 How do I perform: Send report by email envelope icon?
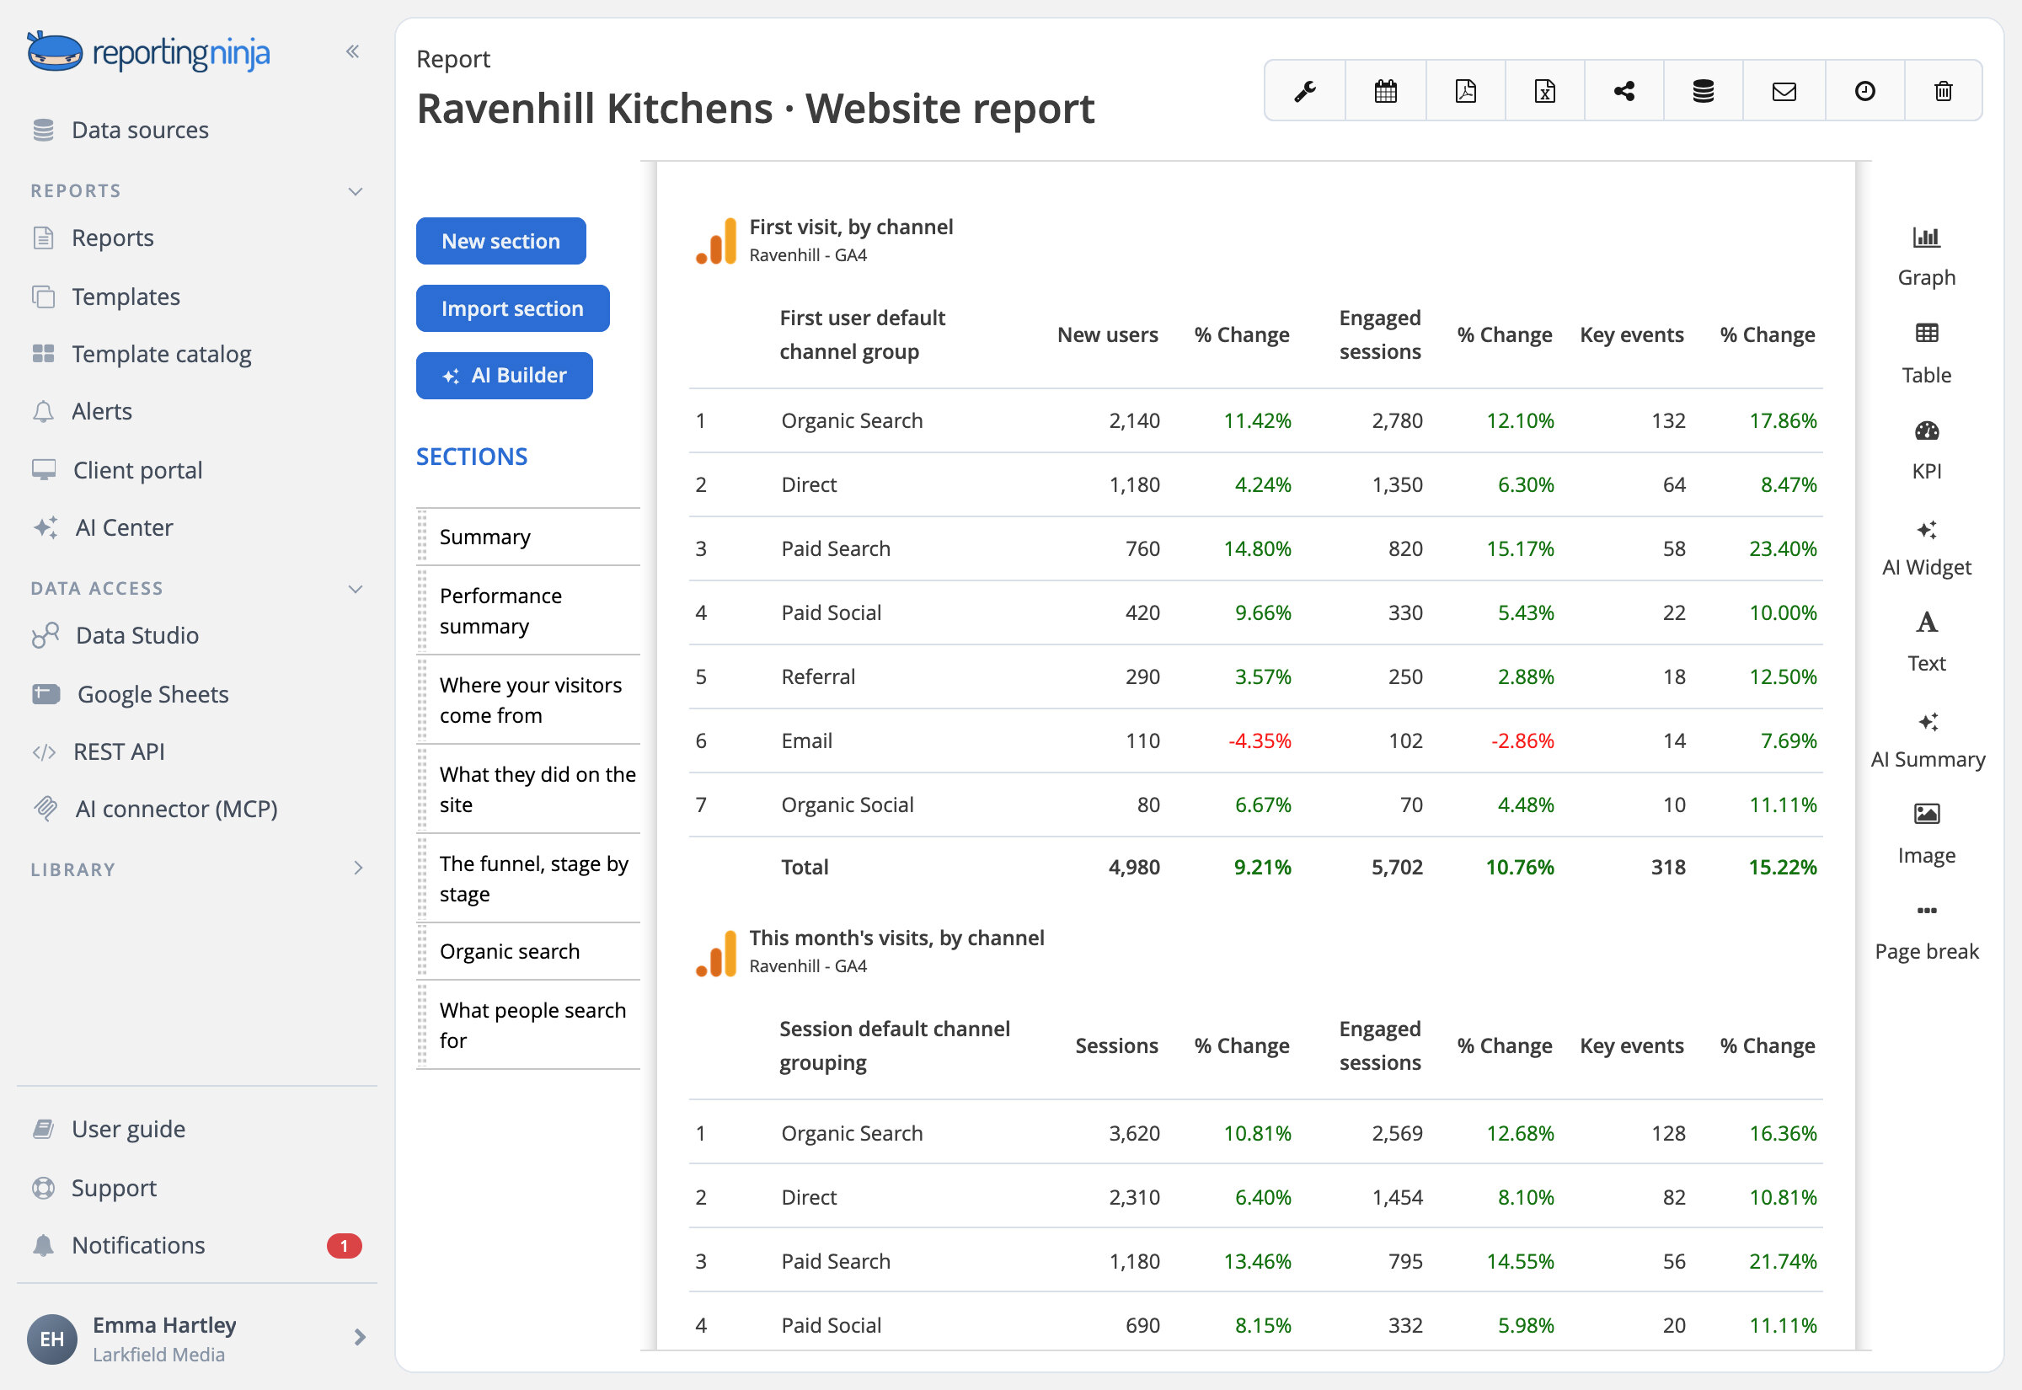click(x=1784, y=91)
